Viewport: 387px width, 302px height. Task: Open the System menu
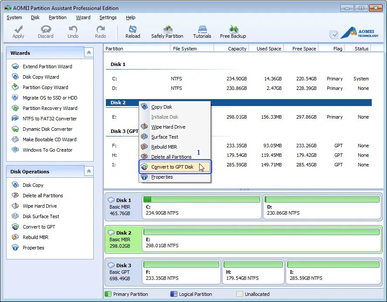(14, 17)
